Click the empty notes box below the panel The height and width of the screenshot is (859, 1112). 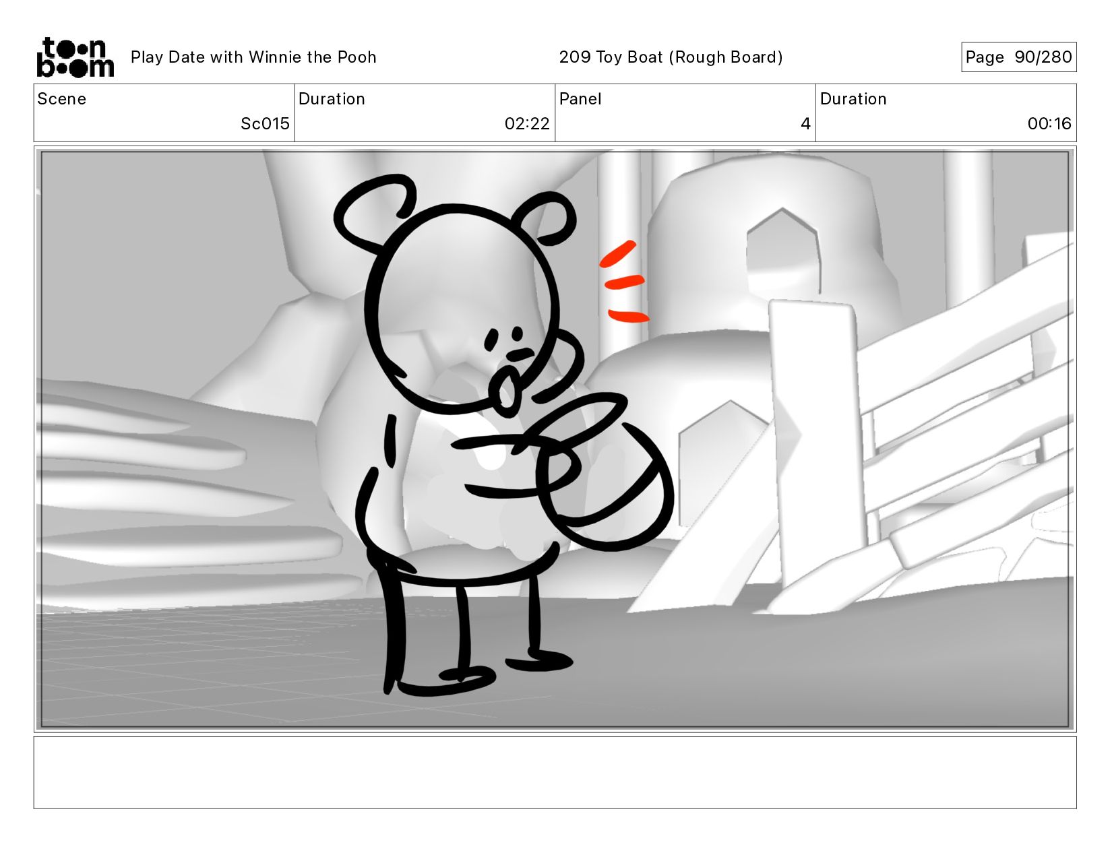pyautogui.click(x=555, y=773)
